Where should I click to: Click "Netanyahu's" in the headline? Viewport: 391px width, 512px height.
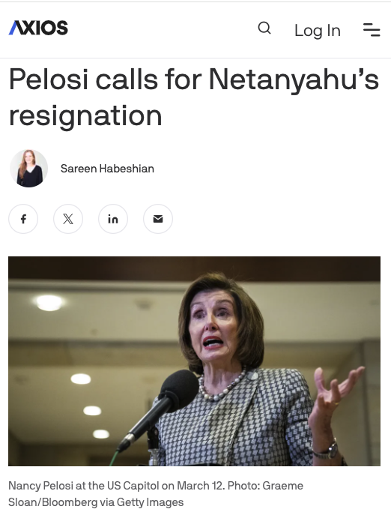(x=294, y=79)
